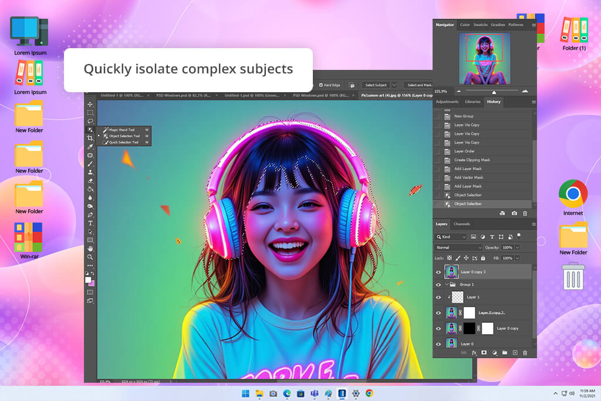This screenshot has width=601, height=401.
Task: Switch to the Channels tab
Action: [x=462, y=224]
